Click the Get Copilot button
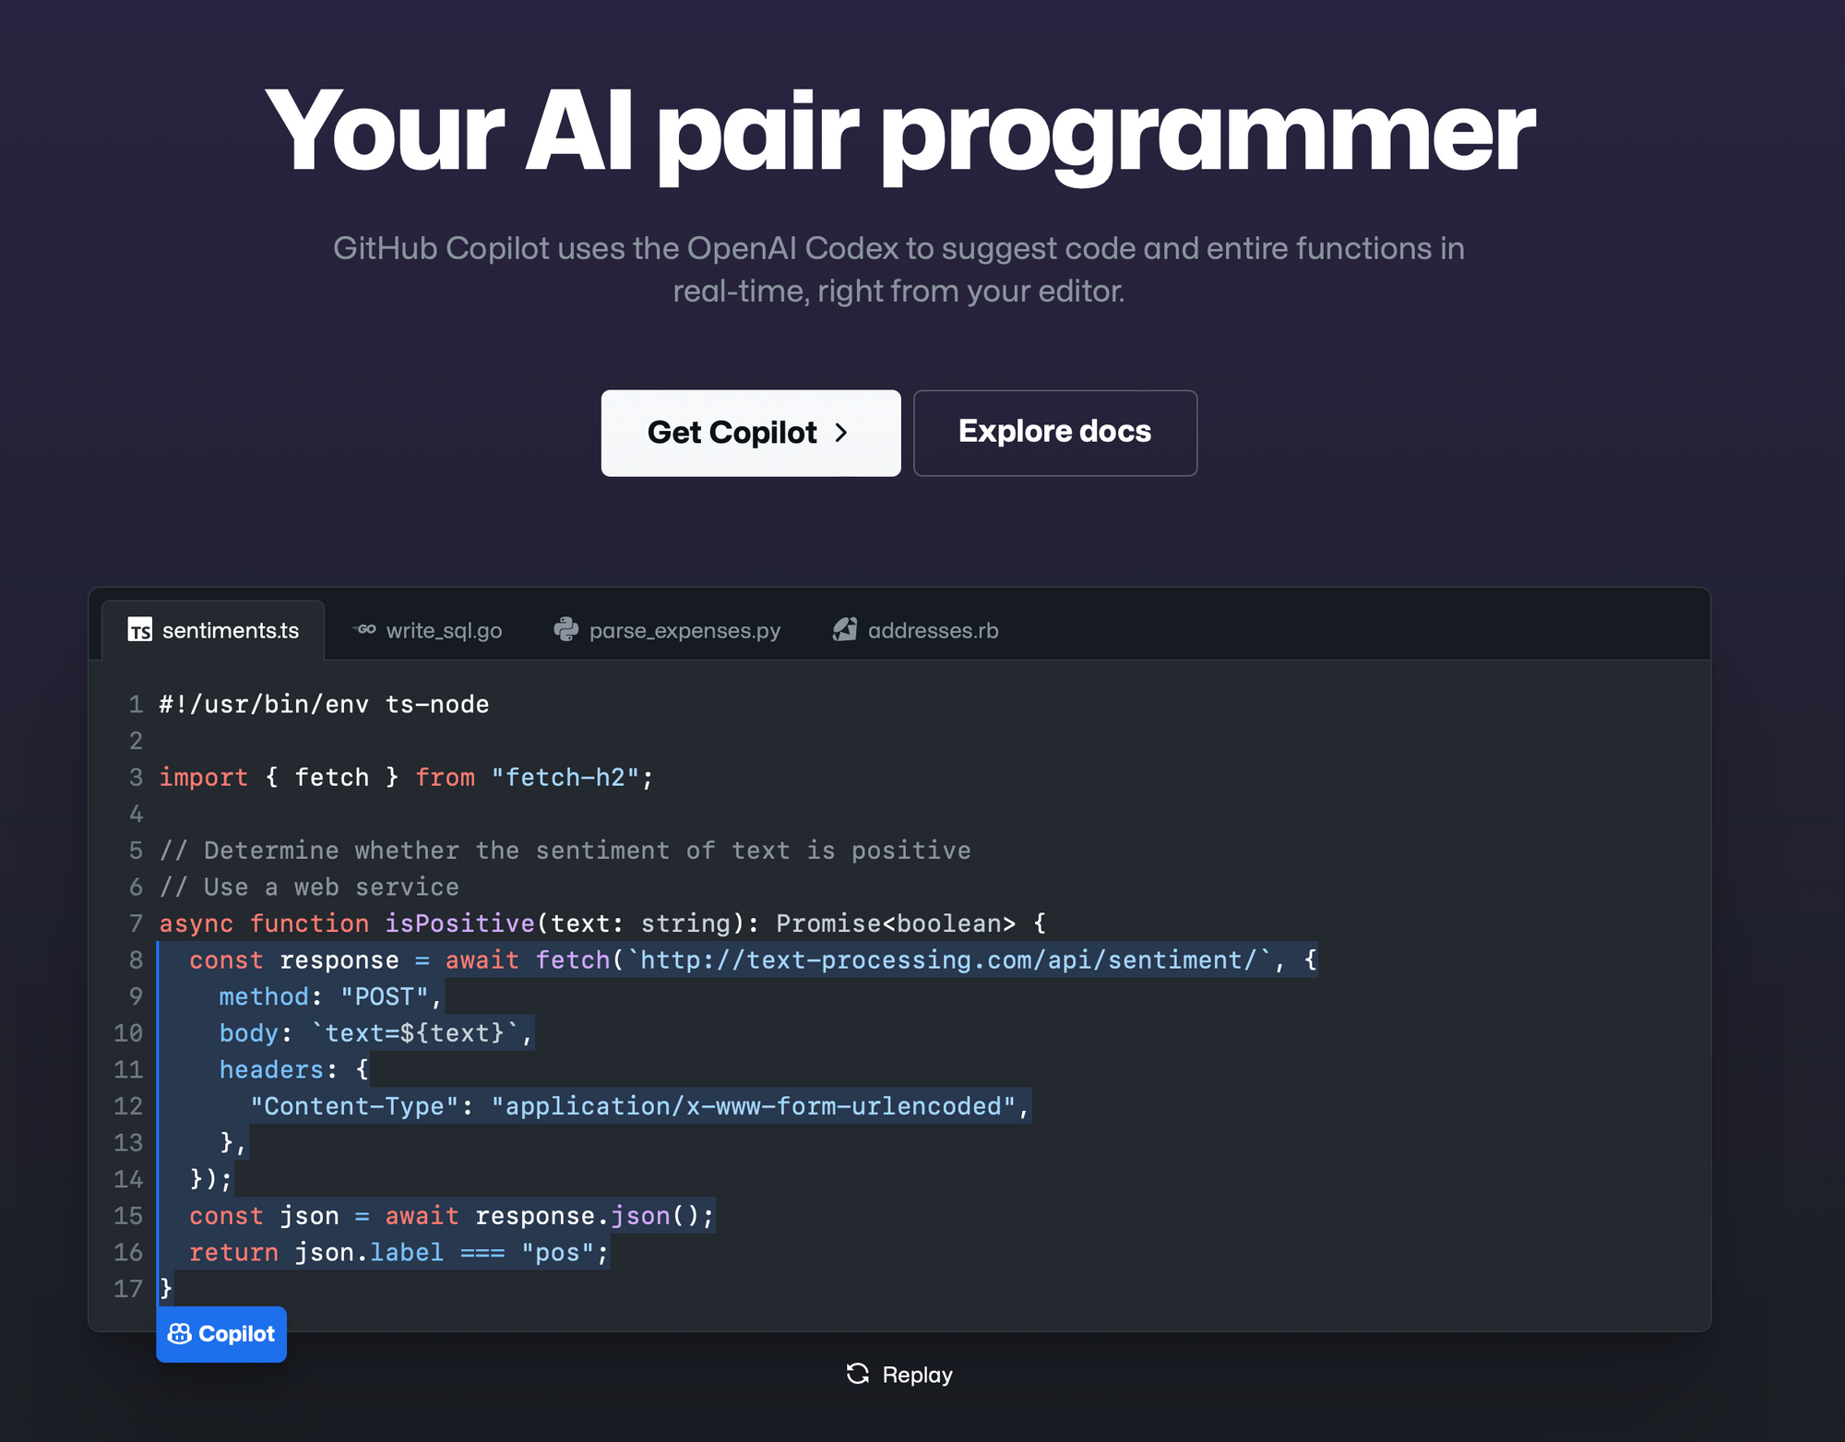 (x=751, y=433)
